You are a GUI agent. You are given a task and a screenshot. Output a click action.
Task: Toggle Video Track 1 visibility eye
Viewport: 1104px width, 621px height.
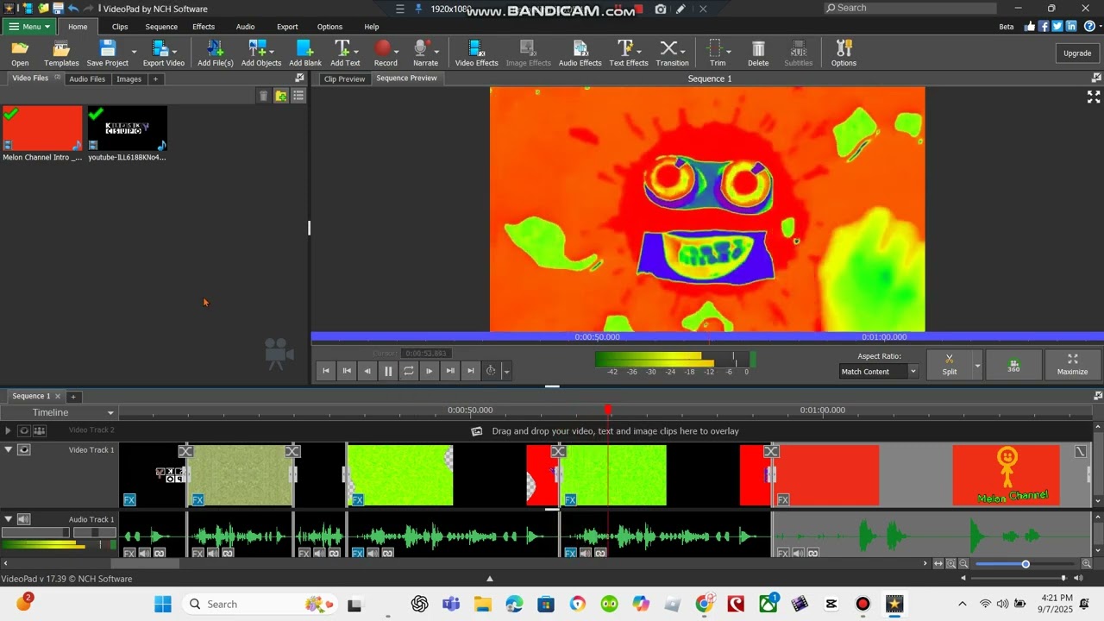click(x=24, y=449)
